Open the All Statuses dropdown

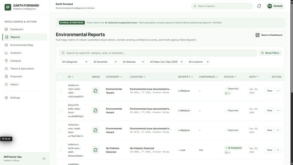click(132, 62)
